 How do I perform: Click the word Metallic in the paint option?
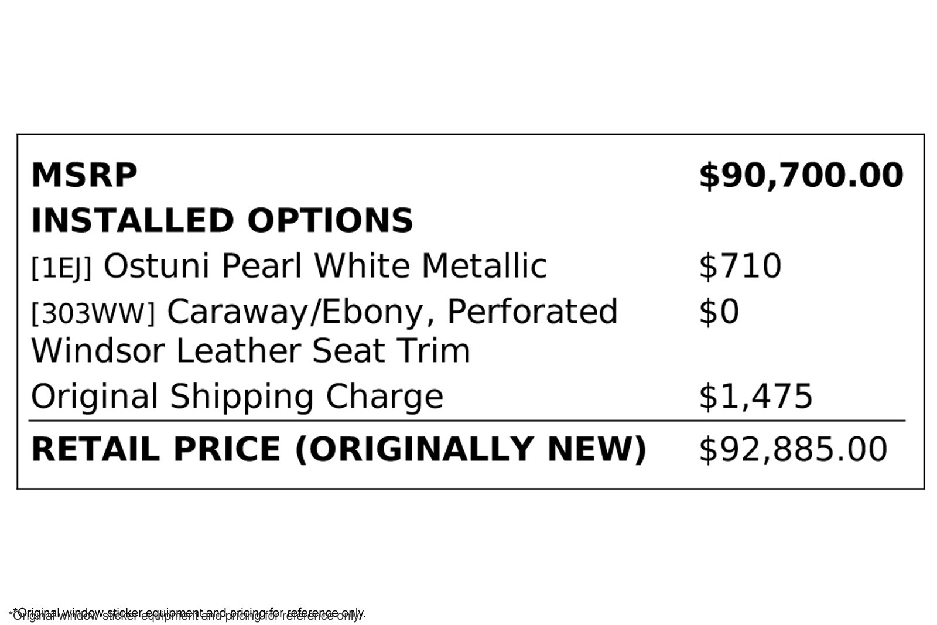(x=484, y=265)
